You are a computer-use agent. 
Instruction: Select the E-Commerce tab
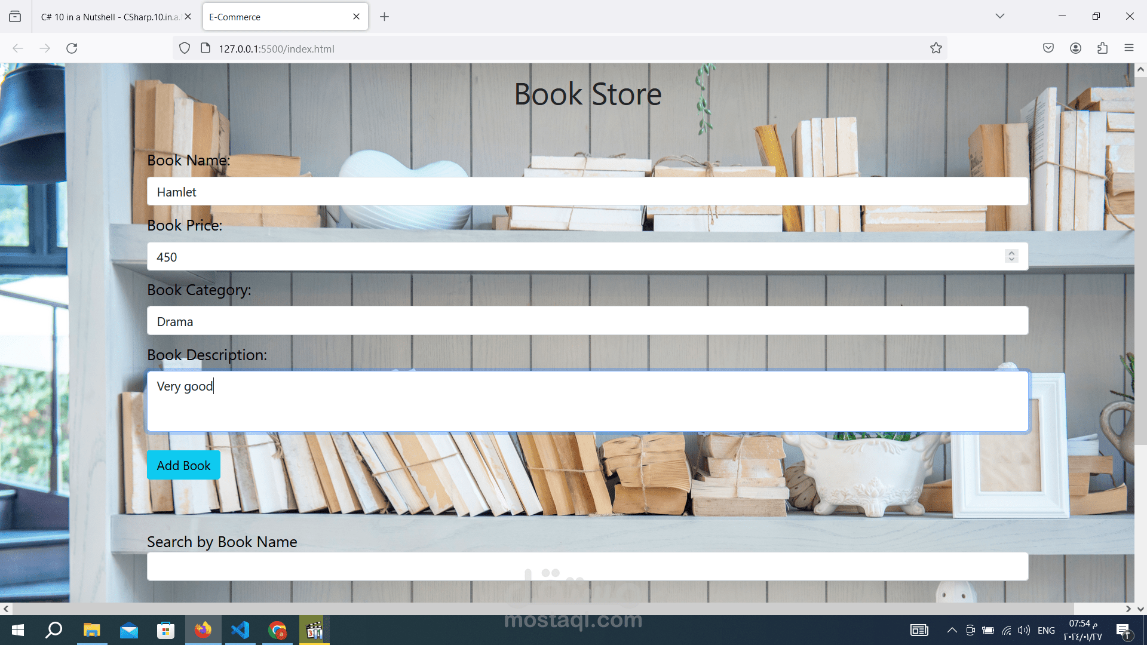[275, 17]
